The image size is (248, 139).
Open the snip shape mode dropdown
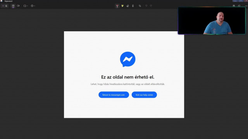tap(26, 6)
